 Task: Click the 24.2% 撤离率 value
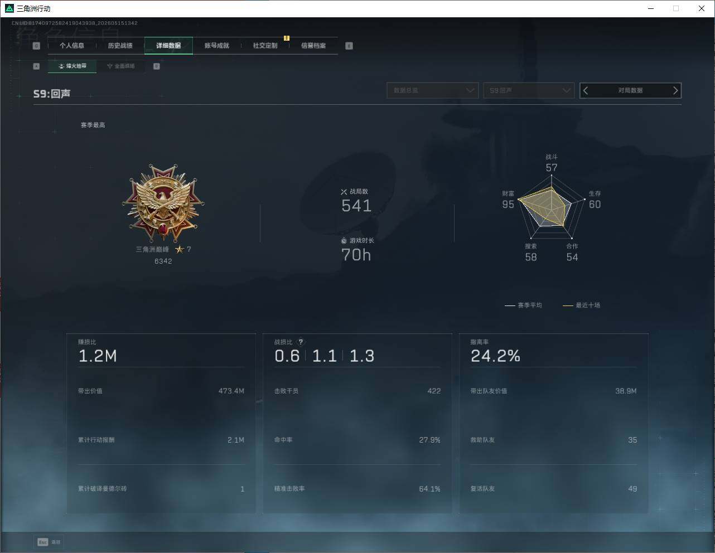tap(495, 356)
